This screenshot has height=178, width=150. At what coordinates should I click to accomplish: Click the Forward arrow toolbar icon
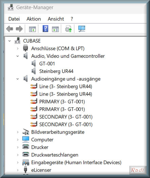pos(19,29)
